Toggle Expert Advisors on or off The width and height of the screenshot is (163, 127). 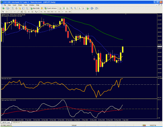pos(51,8)
